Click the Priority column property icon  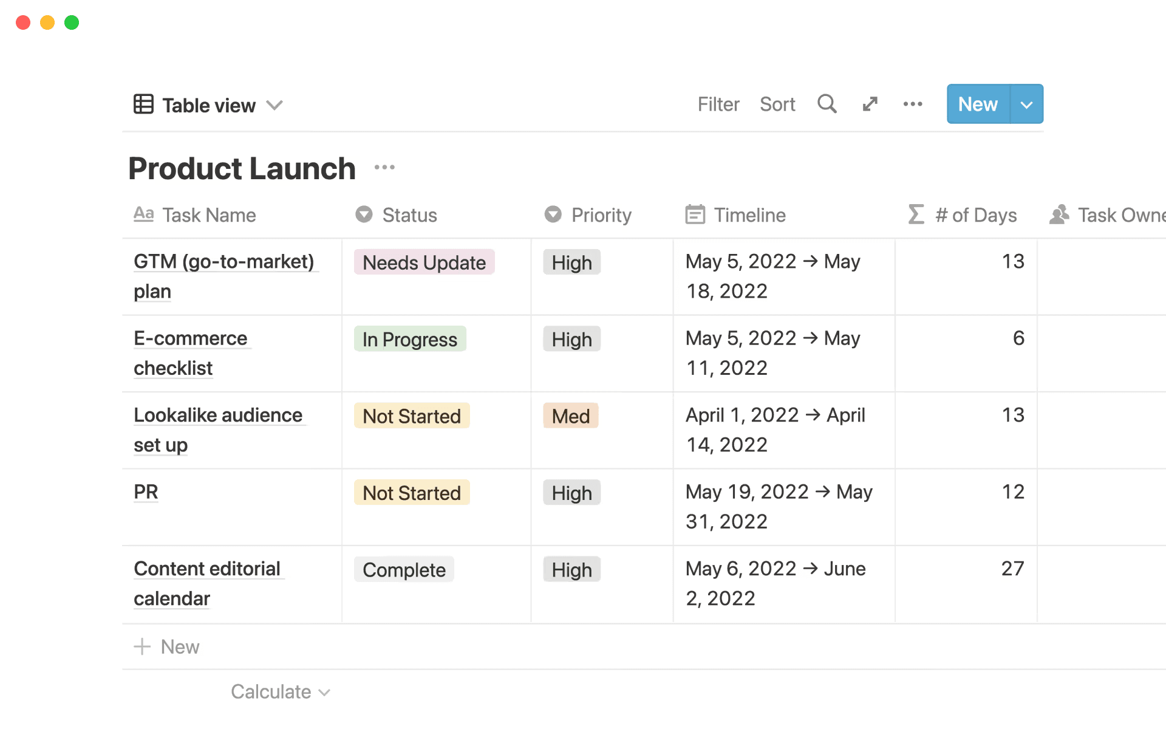pyautogui.click(x=553, y=214)
